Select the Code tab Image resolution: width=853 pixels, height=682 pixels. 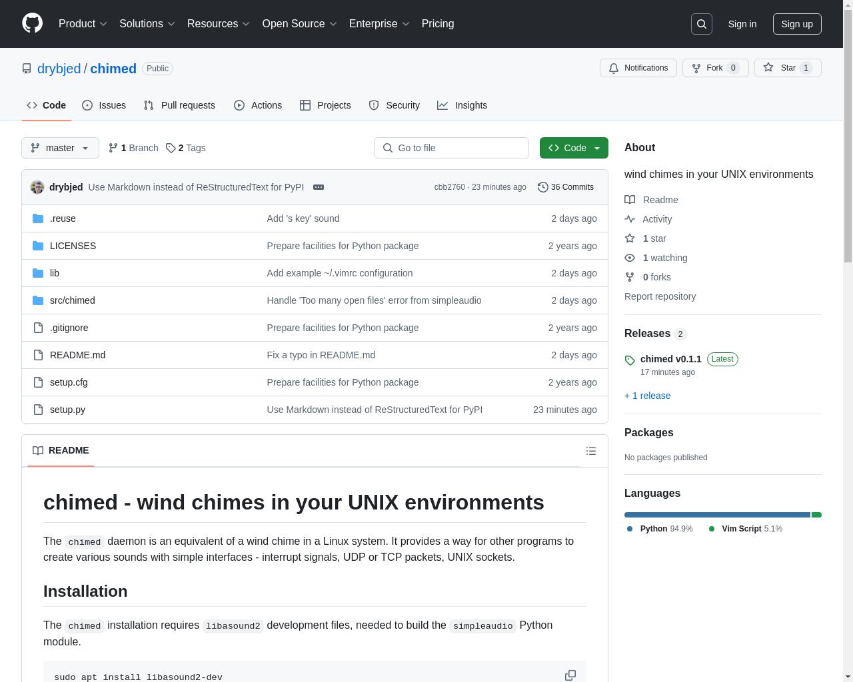[47, 105]
